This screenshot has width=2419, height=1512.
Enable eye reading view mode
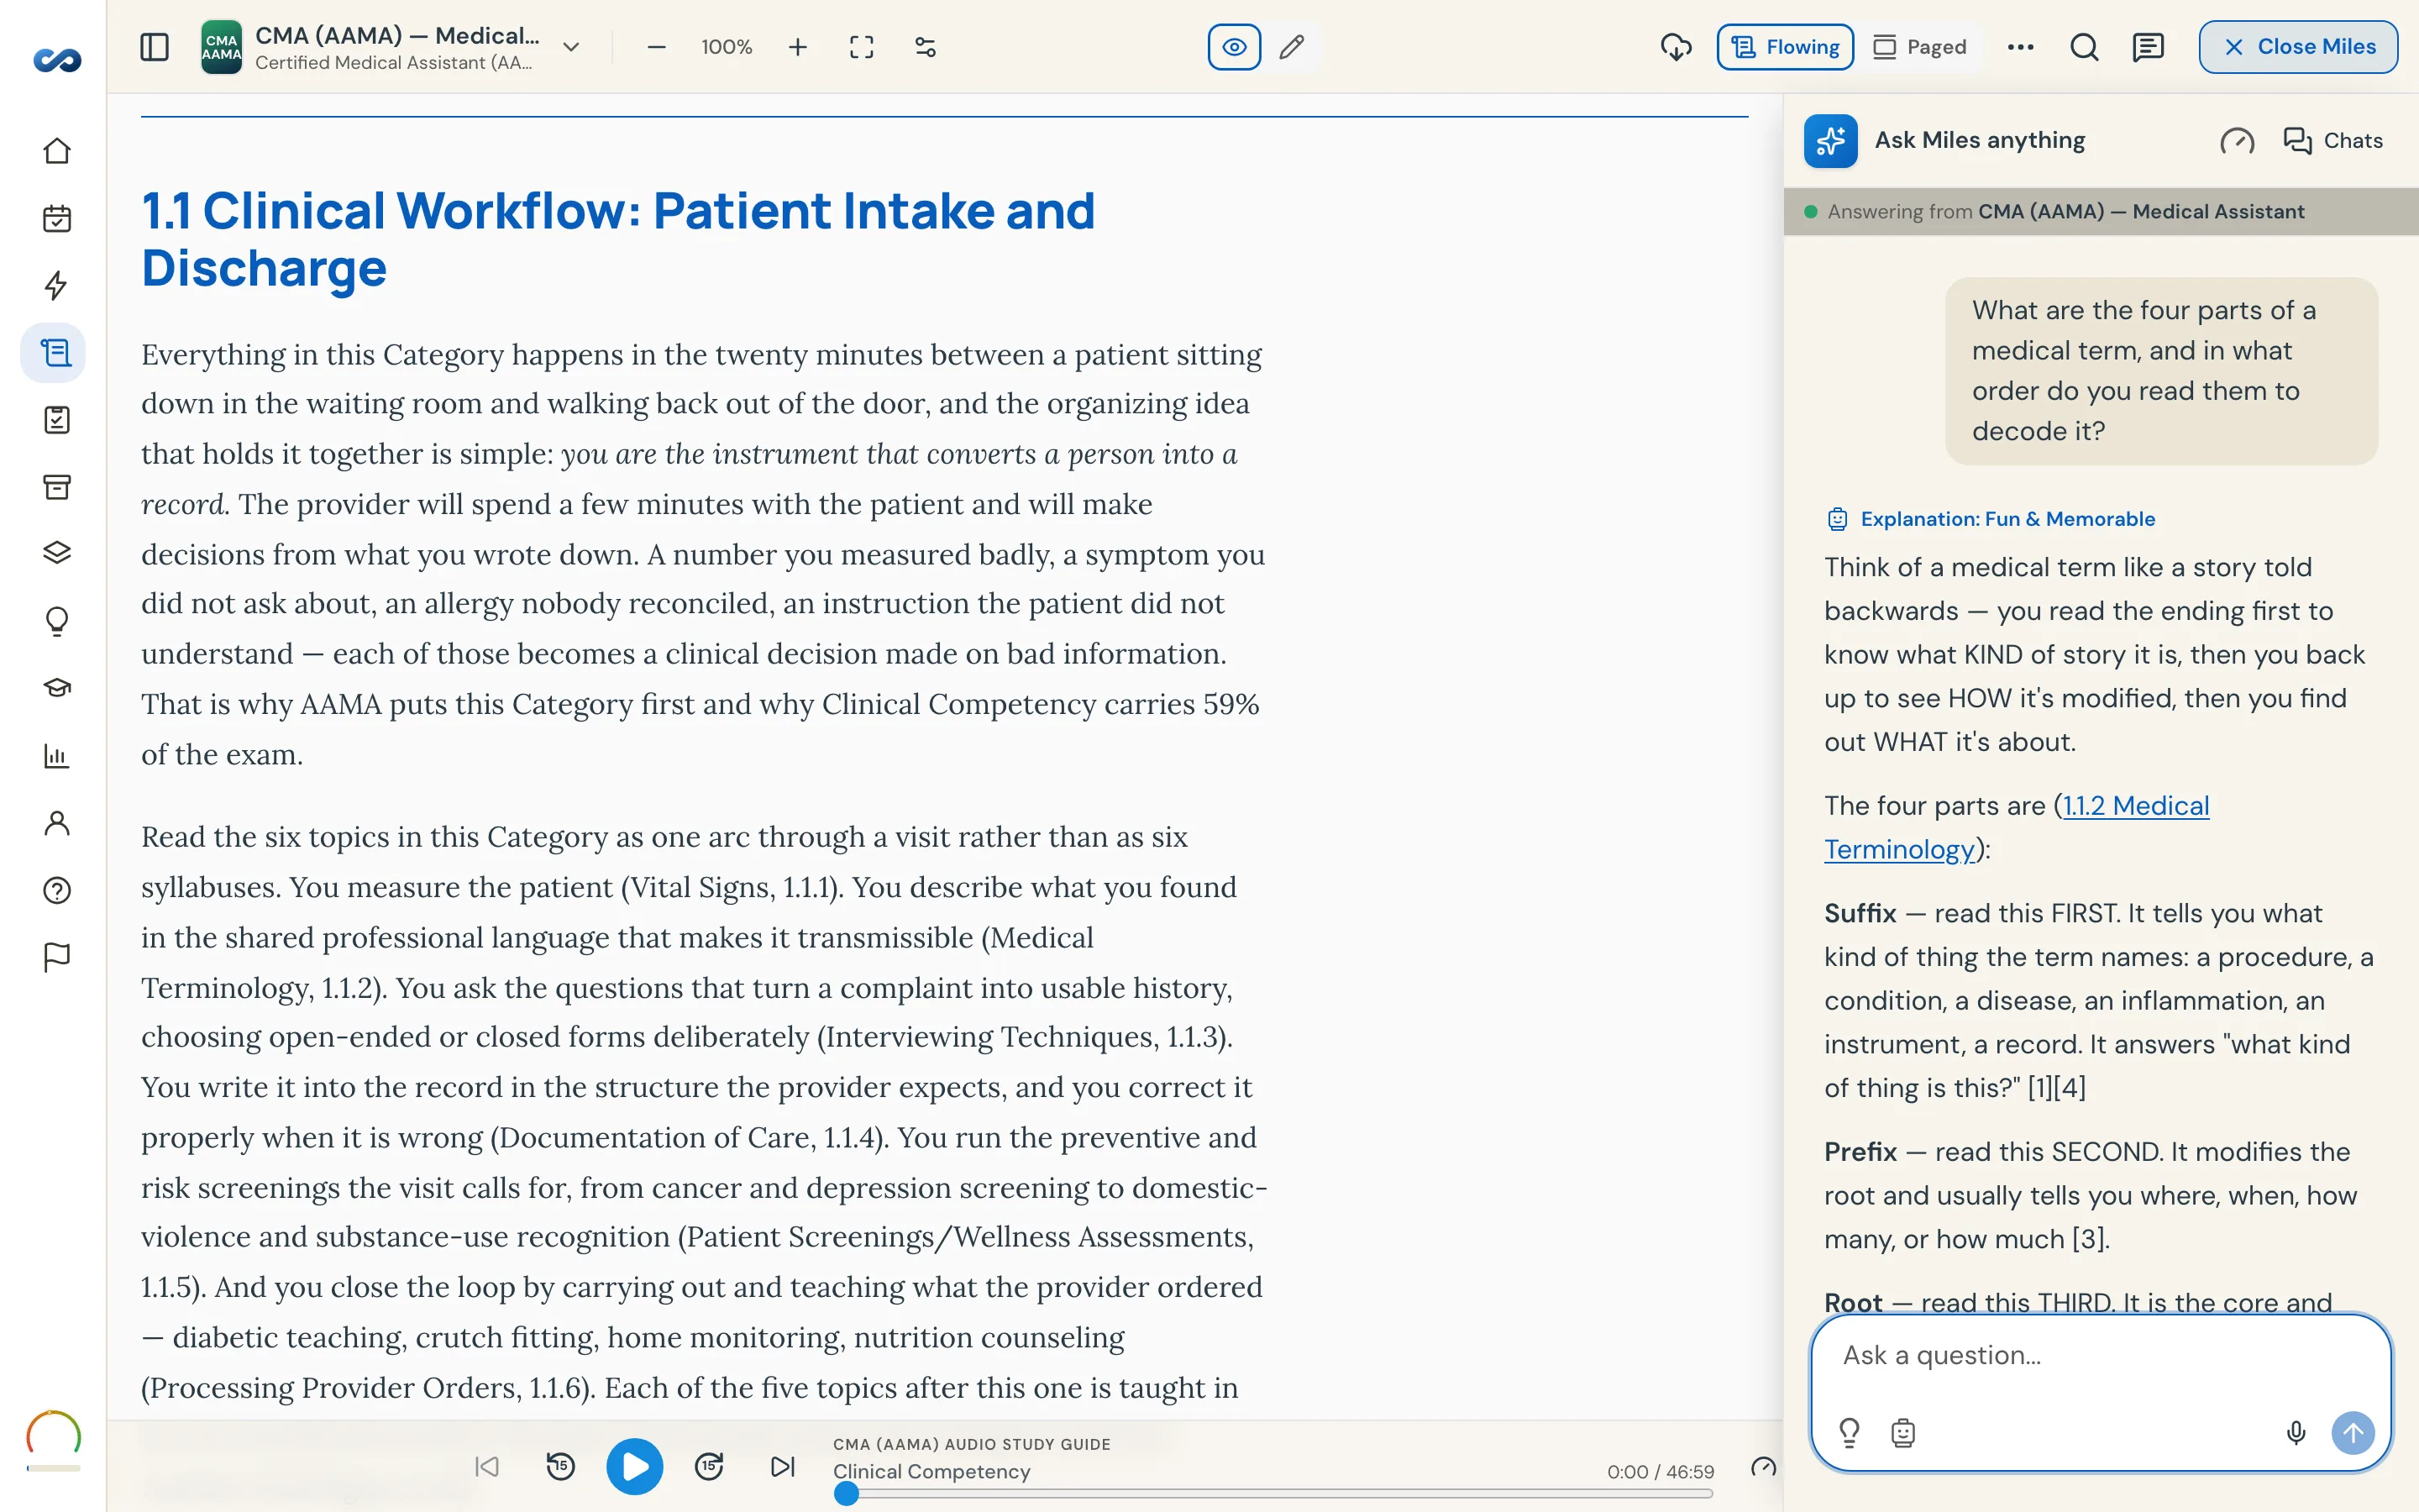pyautogui.click(x=1235, y=47)
